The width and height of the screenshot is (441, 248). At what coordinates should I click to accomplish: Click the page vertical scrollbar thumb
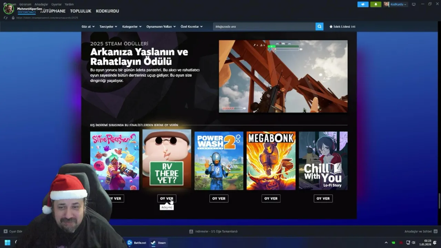click(x=439, y=201)
